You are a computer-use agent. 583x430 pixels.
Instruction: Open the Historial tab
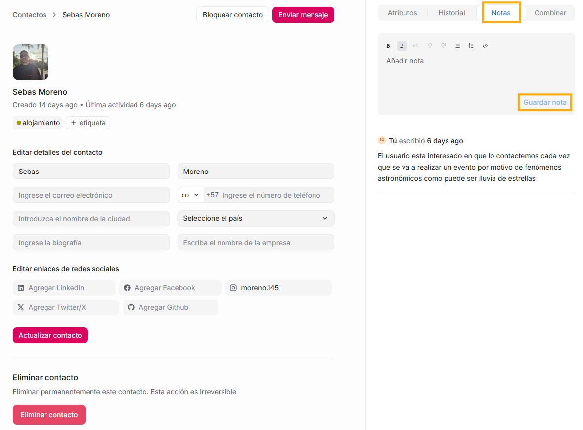coord(451,13)
